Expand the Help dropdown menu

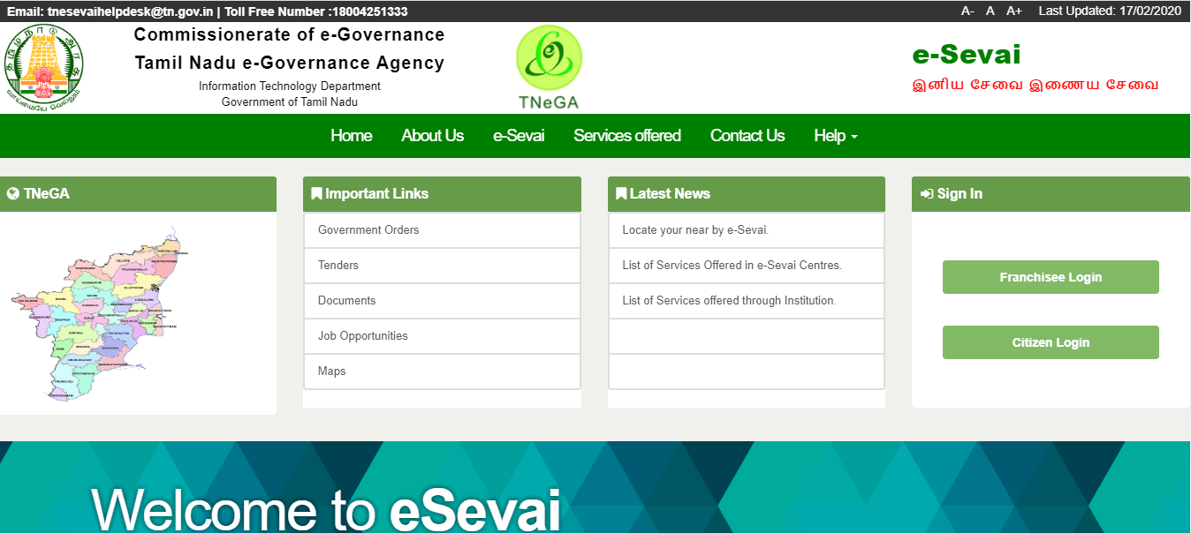836,136
